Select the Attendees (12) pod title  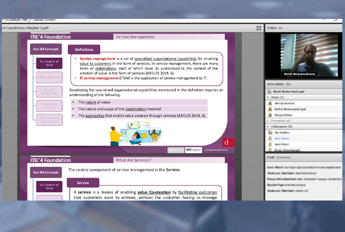[x=279, y=84]
